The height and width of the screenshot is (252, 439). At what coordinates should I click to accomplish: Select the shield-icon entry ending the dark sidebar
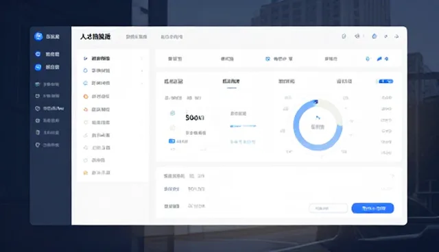[47, 145]
